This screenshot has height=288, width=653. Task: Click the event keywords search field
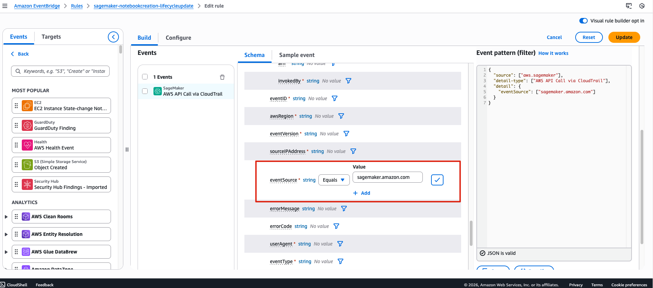click(64, 71)
